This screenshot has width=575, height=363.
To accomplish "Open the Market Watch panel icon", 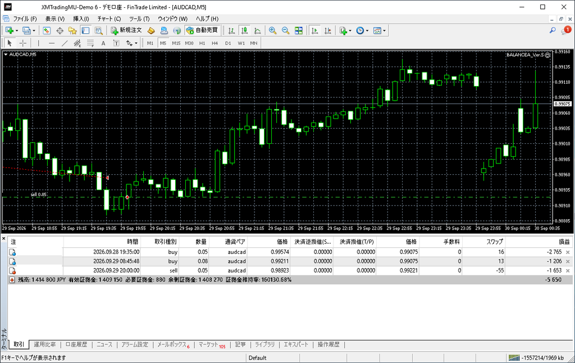I will pyautogui.click(x=47, y=30).
